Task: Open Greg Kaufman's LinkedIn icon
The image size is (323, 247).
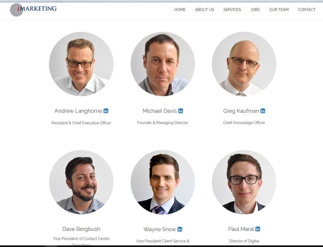Action: coord(263,111)
